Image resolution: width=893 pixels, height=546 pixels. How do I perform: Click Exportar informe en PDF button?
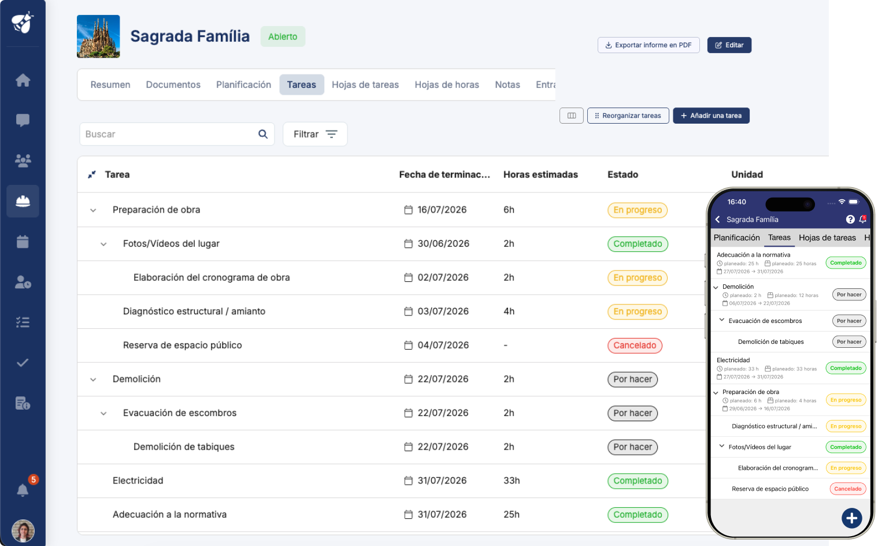point(649,45)
